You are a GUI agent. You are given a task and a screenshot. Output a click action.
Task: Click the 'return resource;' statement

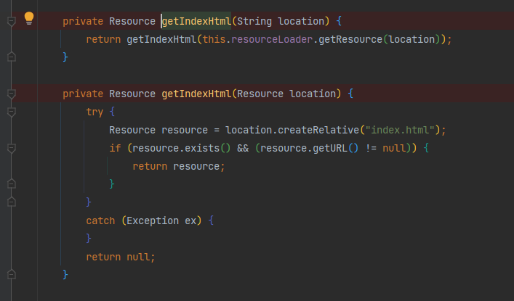[179, 167]
